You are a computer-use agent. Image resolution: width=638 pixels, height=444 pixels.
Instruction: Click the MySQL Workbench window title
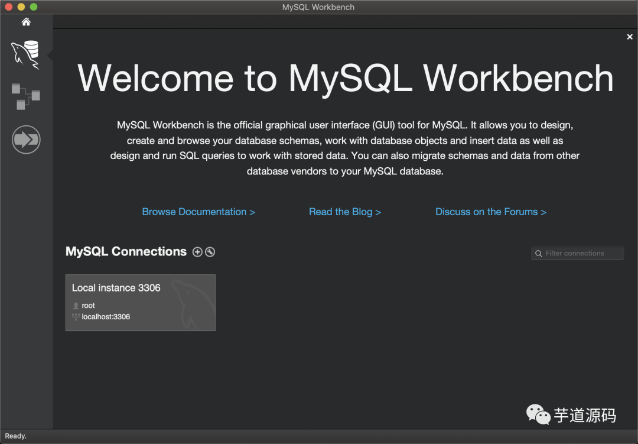(318, 7)
